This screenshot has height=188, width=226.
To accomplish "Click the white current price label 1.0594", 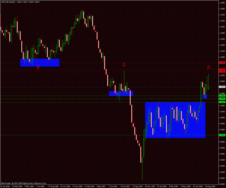I will click(222, 87).
